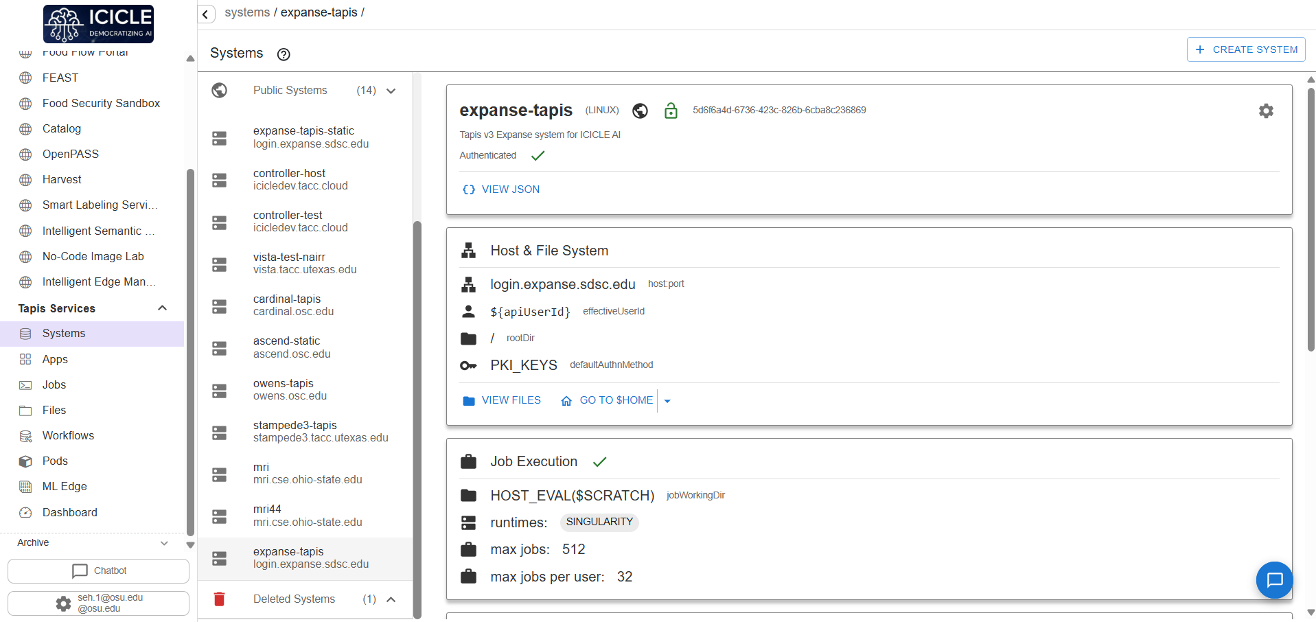Click the CREATE SYSTEM button

(x=1246, y=49)
